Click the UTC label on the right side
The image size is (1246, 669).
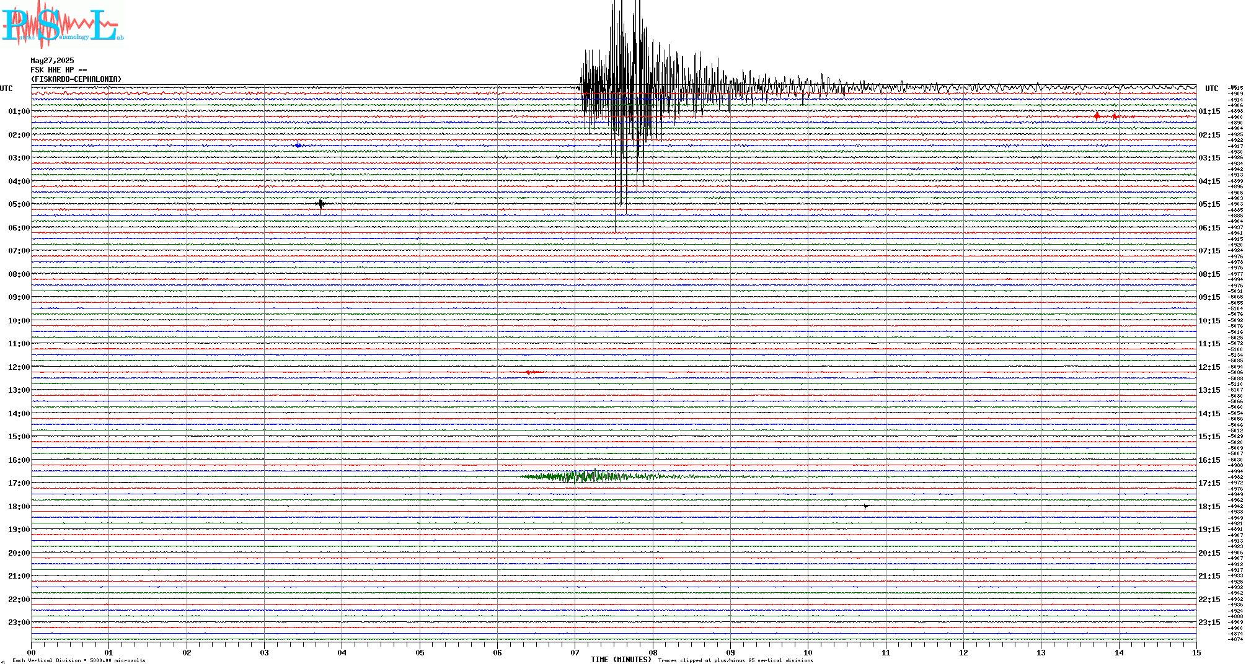click(1212, 89)
